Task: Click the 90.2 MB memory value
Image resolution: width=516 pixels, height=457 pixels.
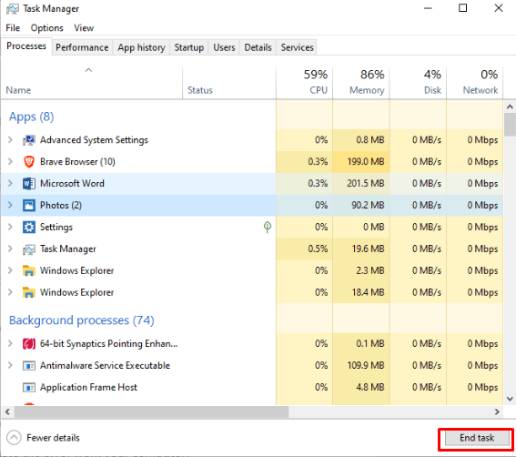Action: click(x=368, y=205)
